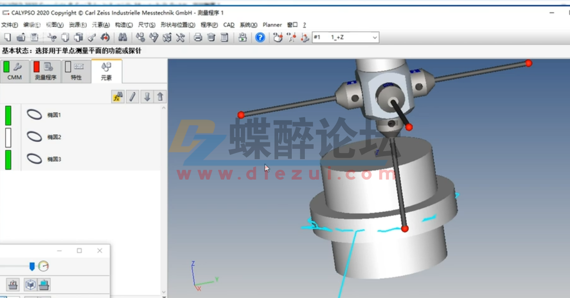The image size is (570, 298).
Task: Open the CALYPSO help icon
Action: [x=260, y=37]
